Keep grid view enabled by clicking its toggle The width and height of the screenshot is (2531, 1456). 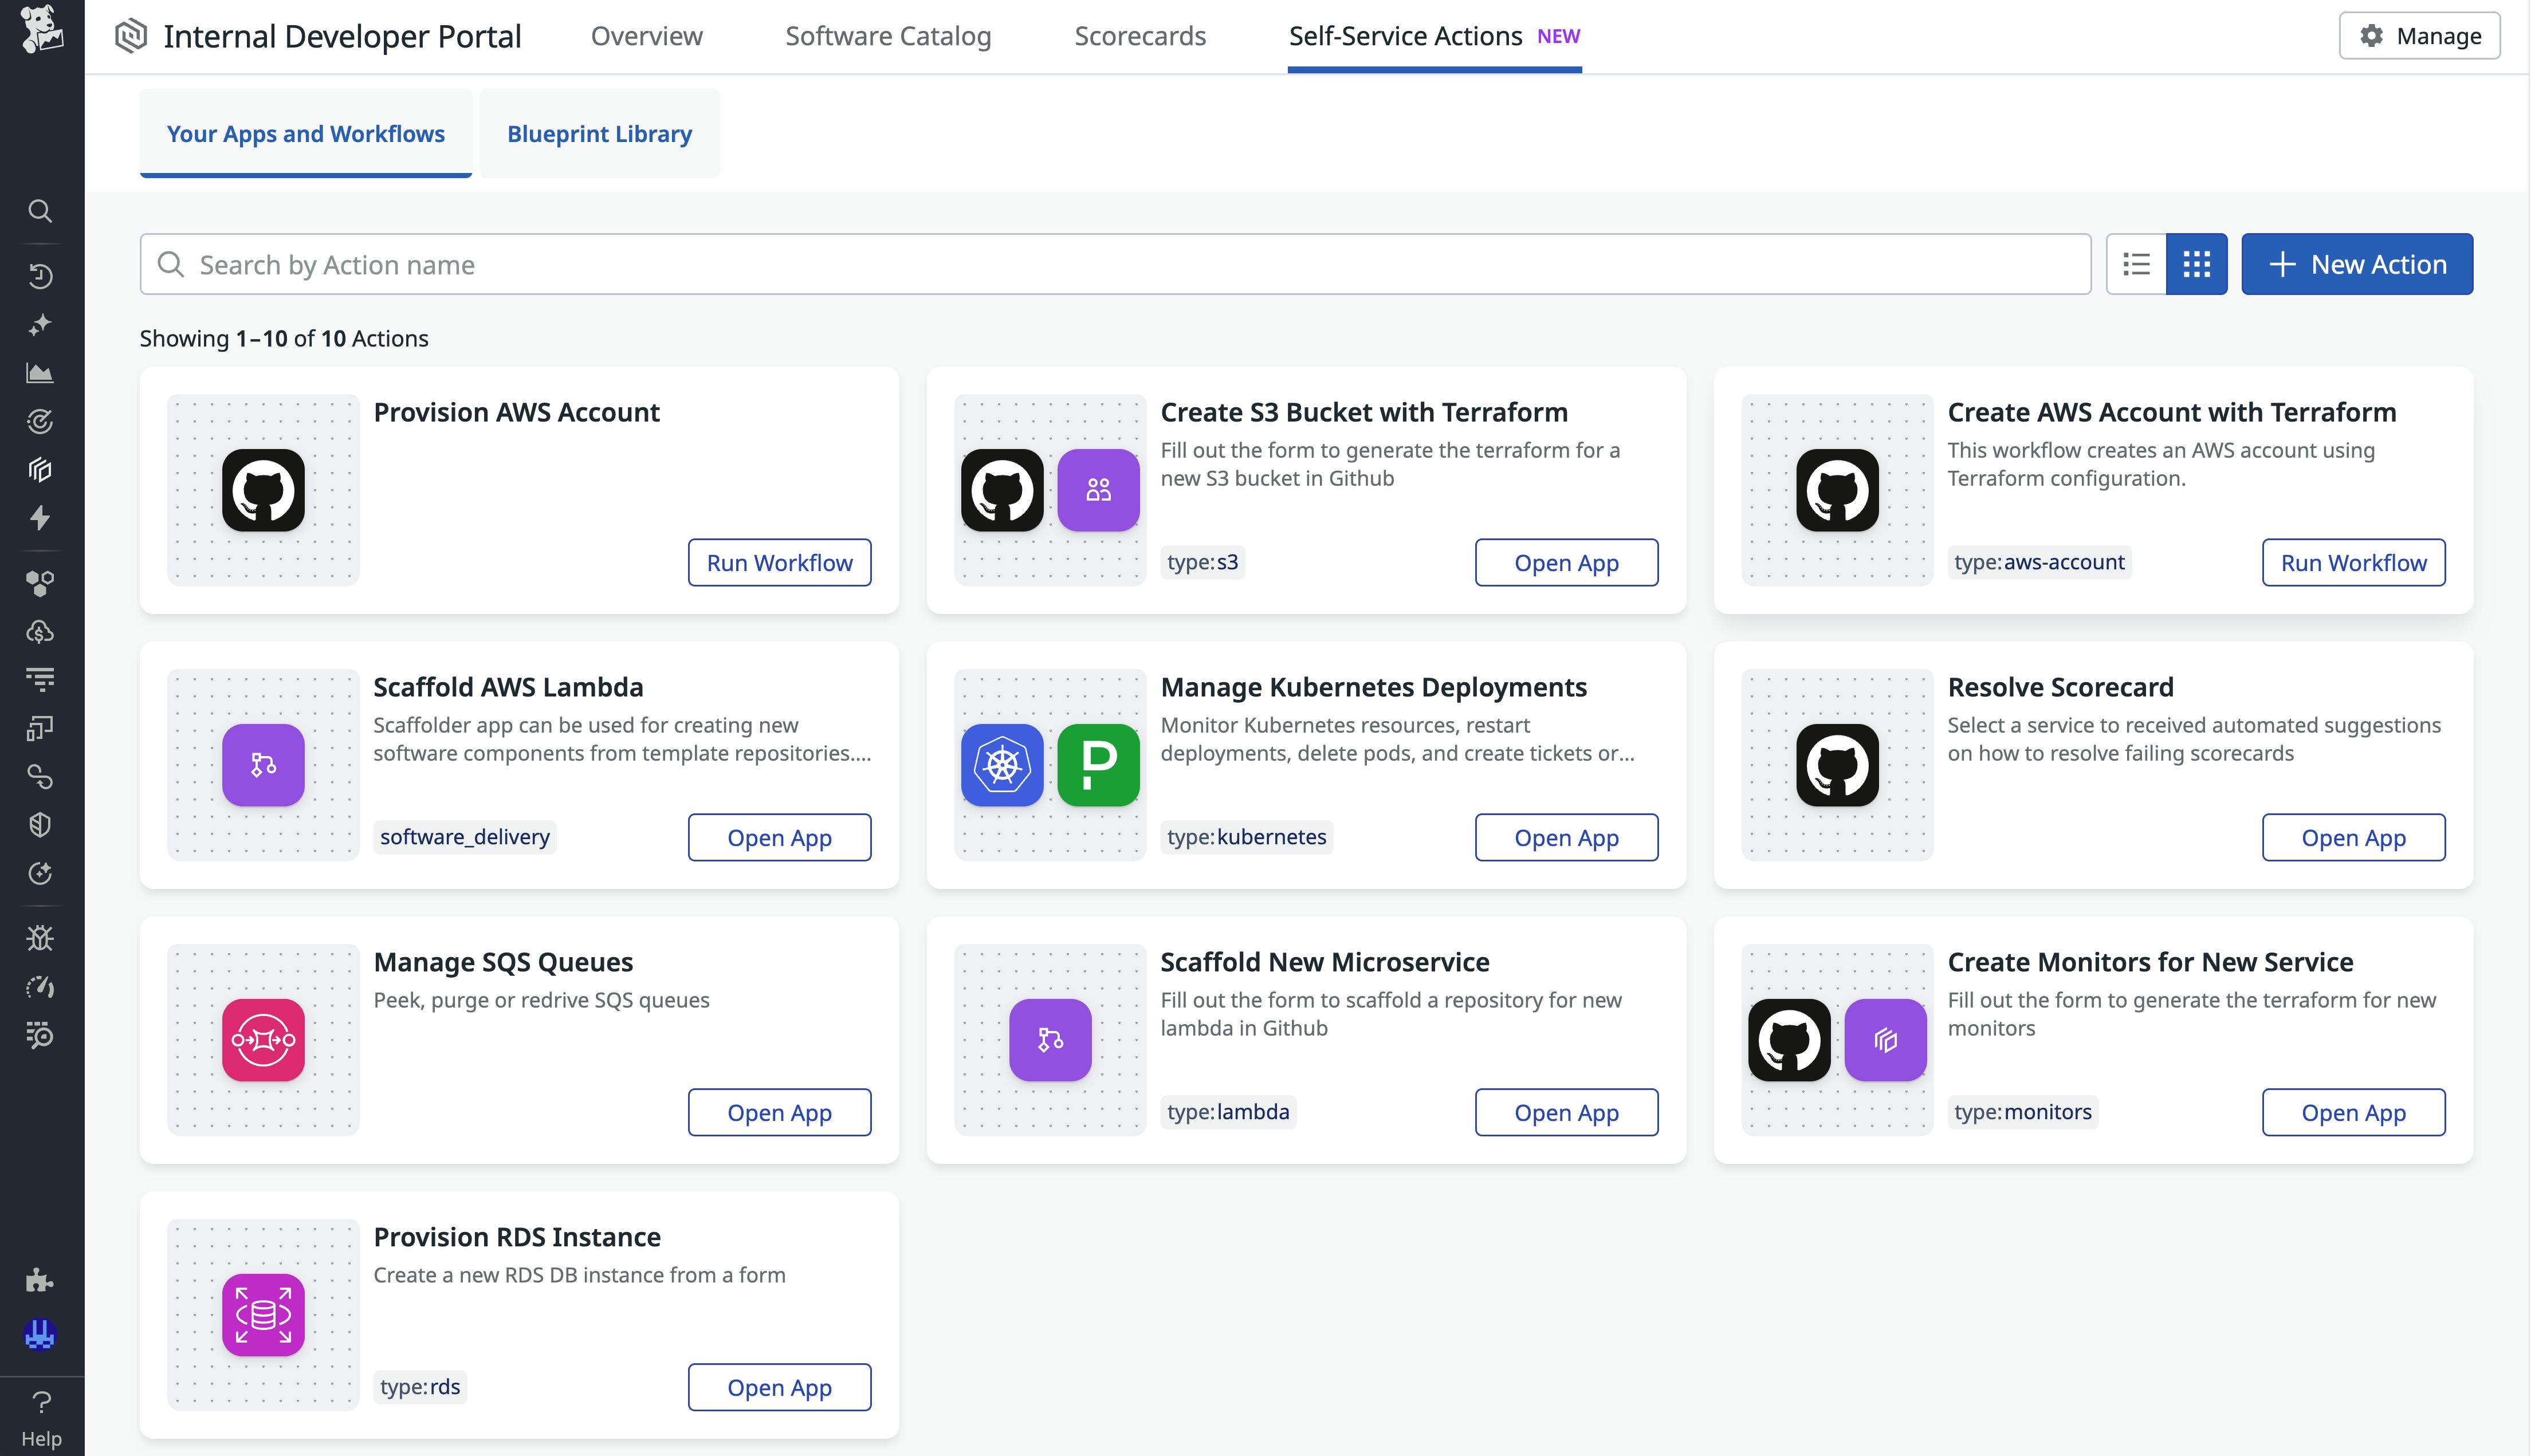2197,263
